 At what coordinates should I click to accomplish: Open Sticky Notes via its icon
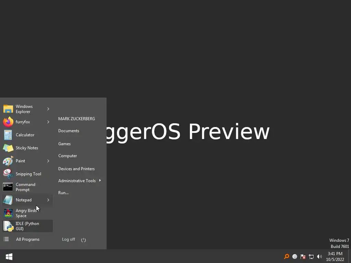(8, 148)
